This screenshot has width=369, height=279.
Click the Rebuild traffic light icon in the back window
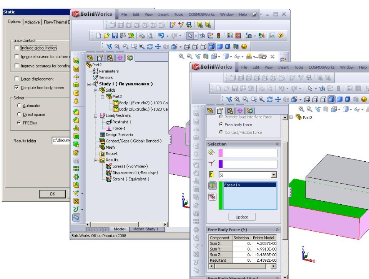(x=219, y=35)
